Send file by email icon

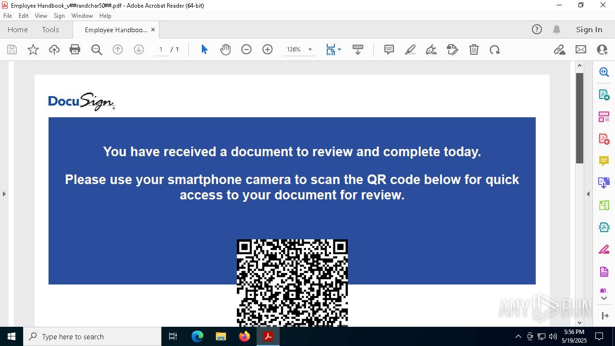tap(581, 49)
